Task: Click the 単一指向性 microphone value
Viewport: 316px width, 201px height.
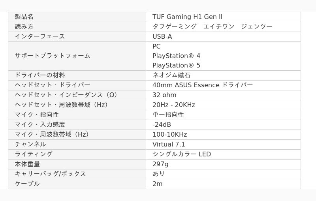Action: click(x=168, y=115)
